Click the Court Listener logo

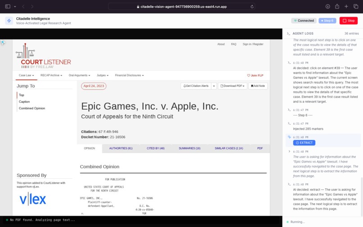[x=43, y=56]
